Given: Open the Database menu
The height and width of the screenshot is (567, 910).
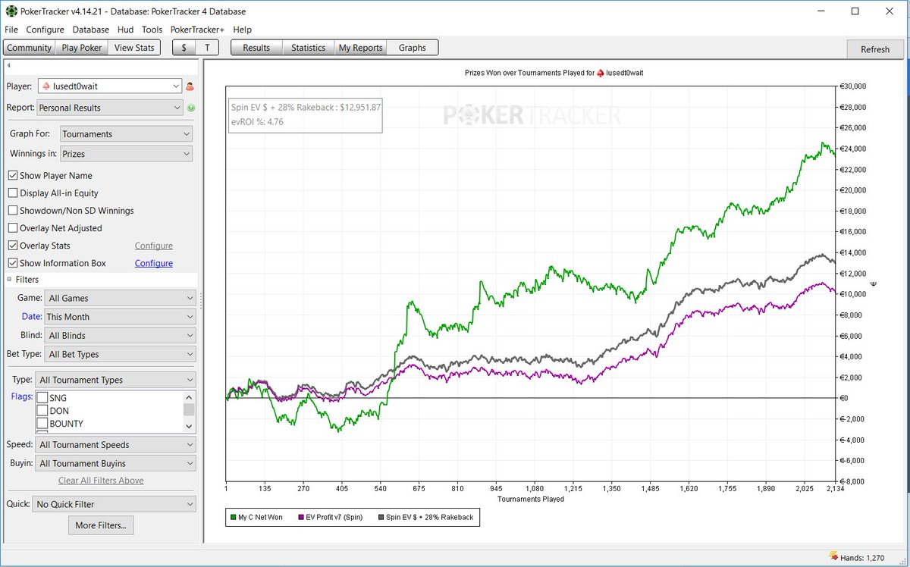Looking at the screenshot, I should [x=91, y=30].
